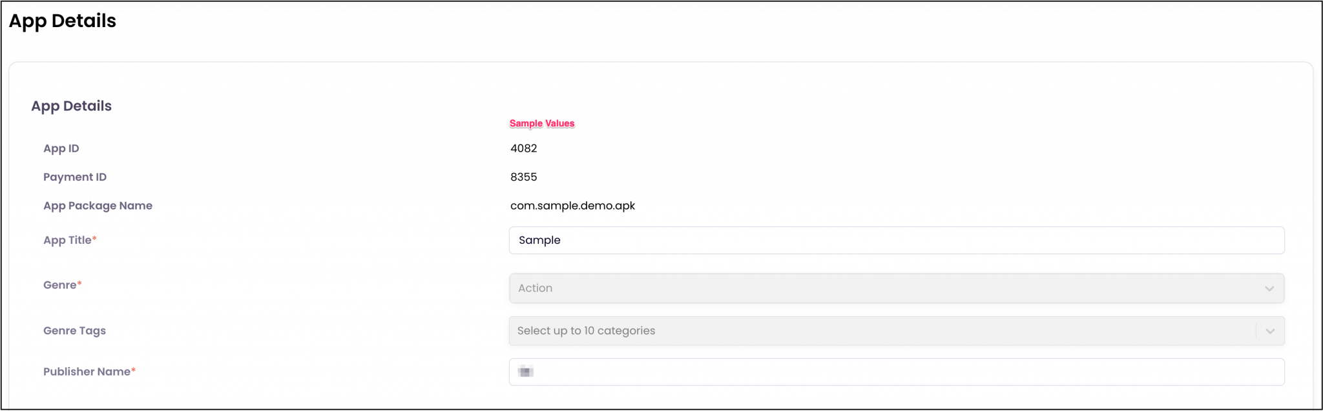Click the Genre Tags label
This screenshot has width=1323, height=411.
tap(74, 330)
